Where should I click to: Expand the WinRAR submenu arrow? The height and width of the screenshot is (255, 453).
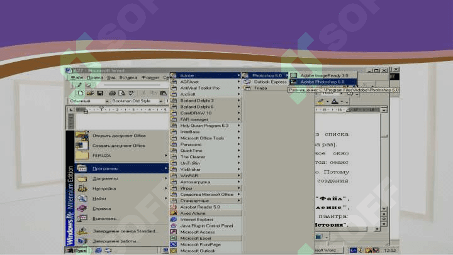tap(238, 175)
